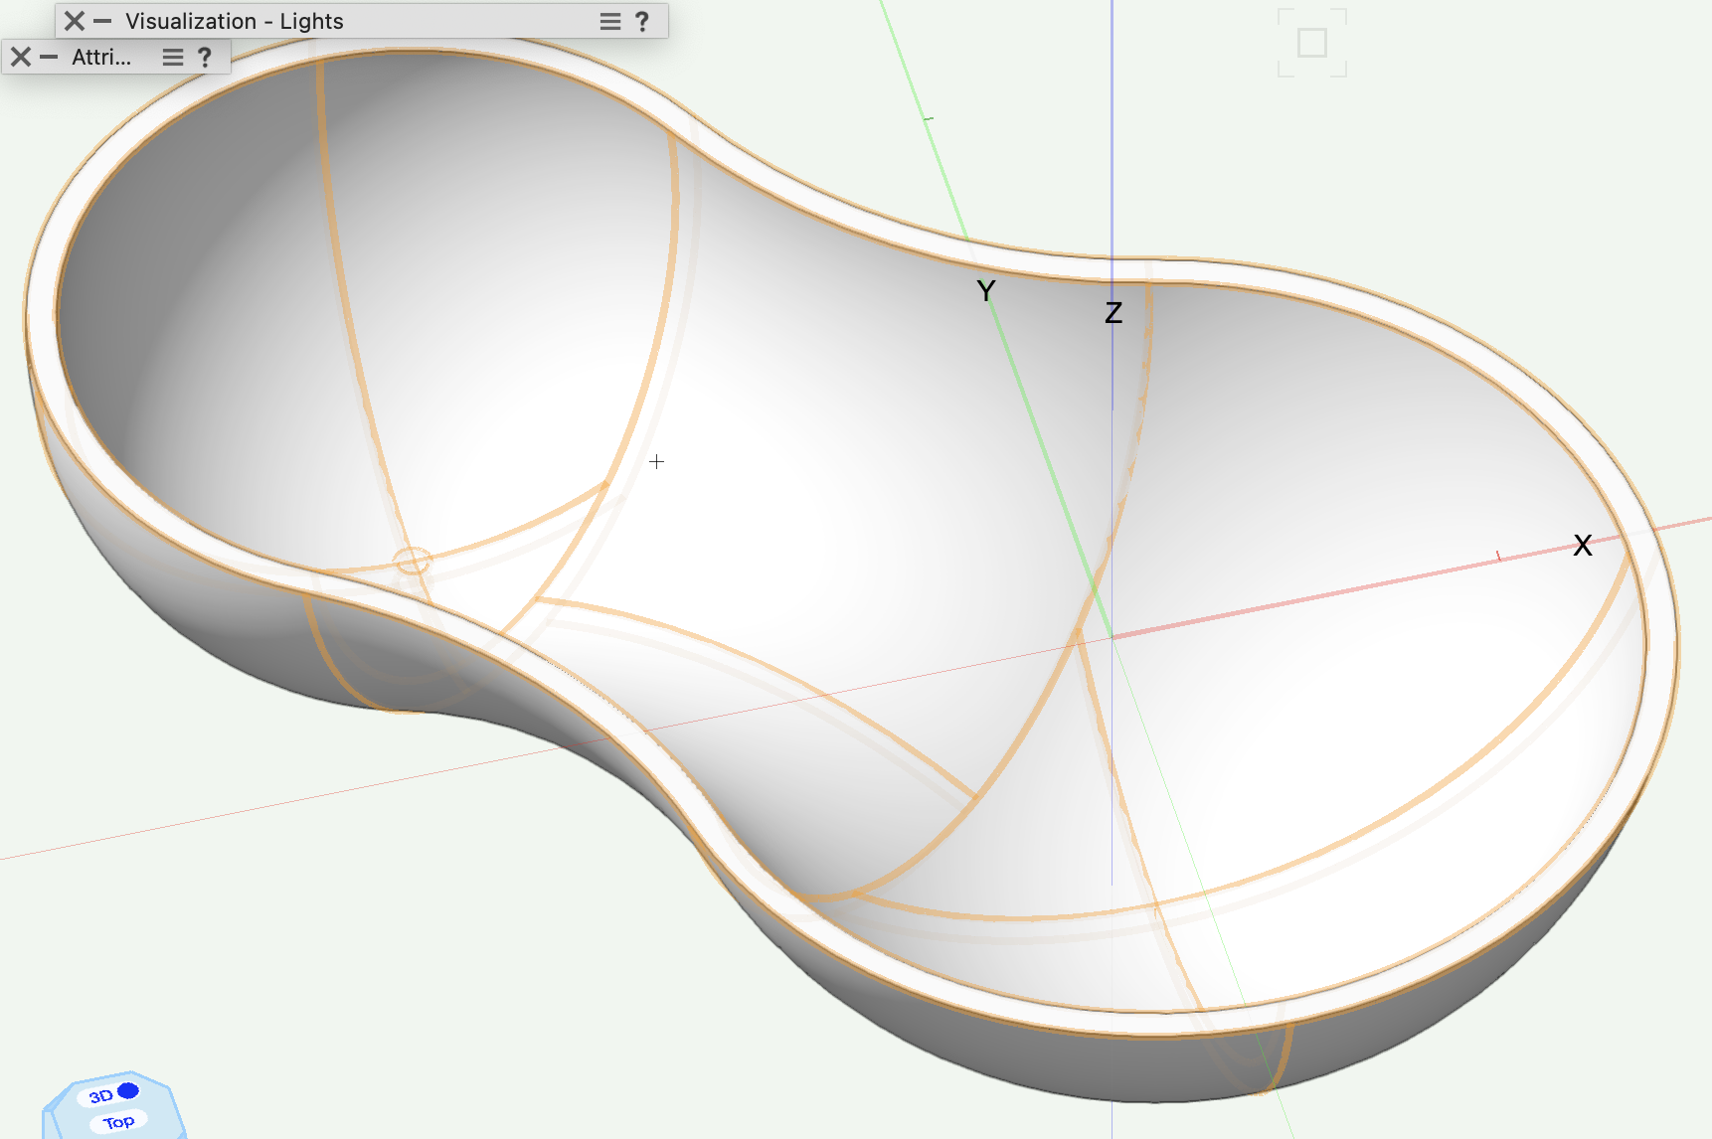Click the Visualization - Lights title text
Viewport: 1712px width, 1139px height.
pos(235,22)
